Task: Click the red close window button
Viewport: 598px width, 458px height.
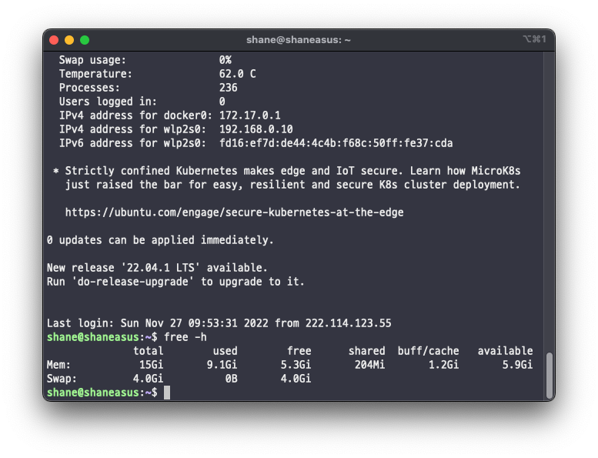Action: click(x=54, y=40)
